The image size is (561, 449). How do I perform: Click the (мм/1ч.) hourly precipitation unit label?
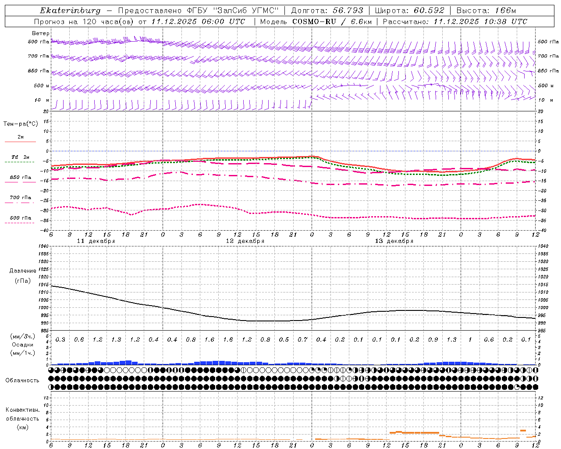(x=23, y=353)
